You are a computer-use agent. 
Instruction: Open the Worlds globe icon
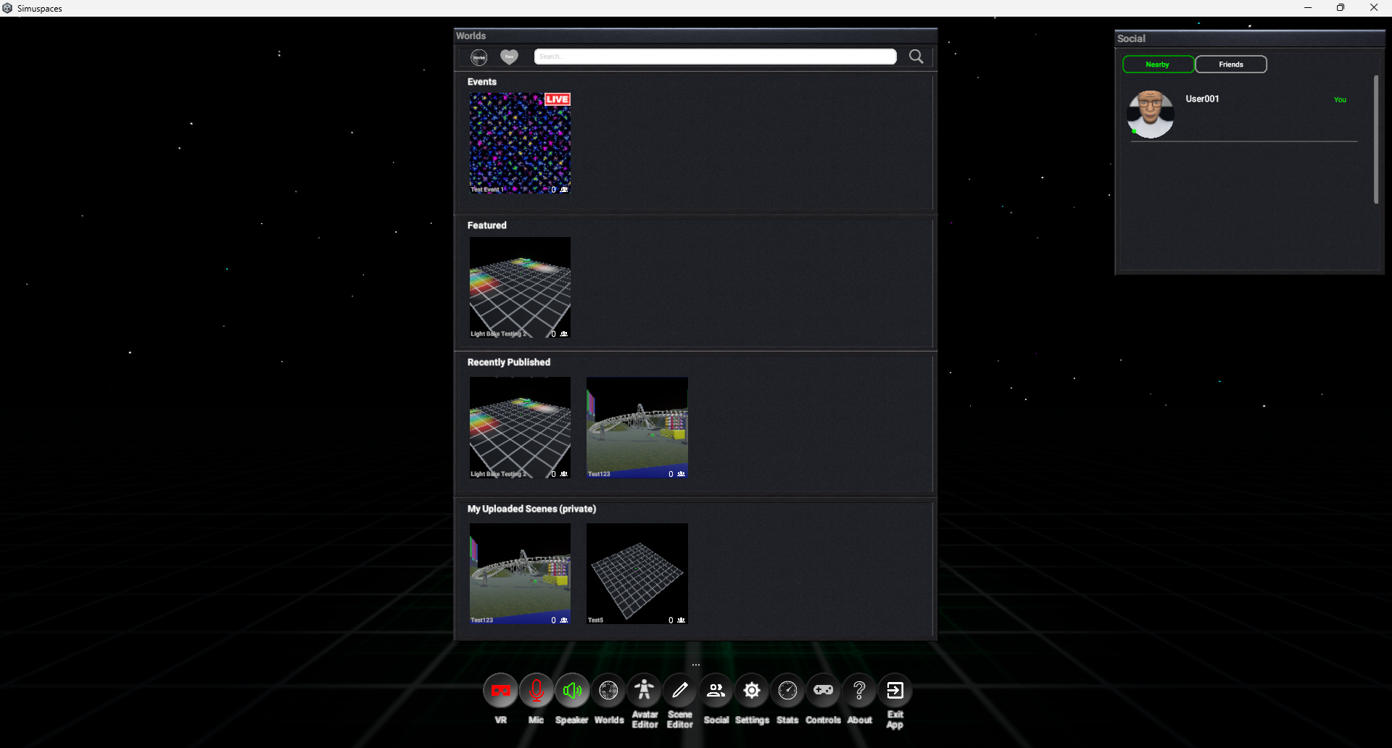click(x=608, y=691)
